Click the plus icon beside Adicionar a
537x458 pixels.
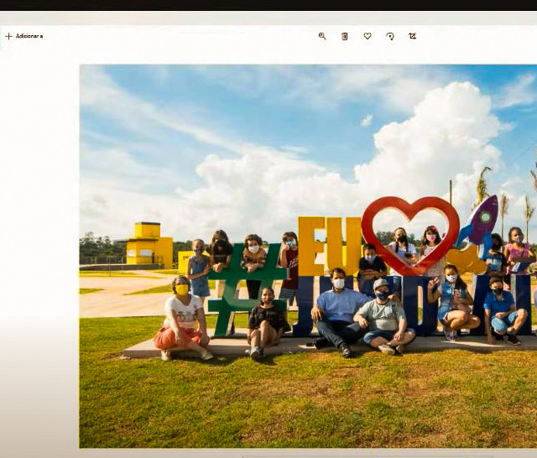point(8,36)
